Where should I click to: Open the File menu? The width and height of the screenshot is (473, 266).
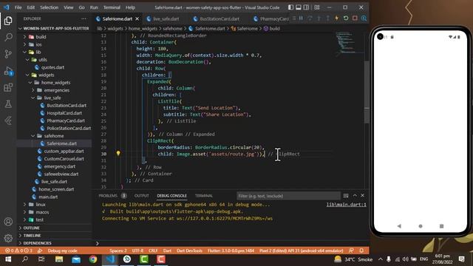click(x=18, y=7)
